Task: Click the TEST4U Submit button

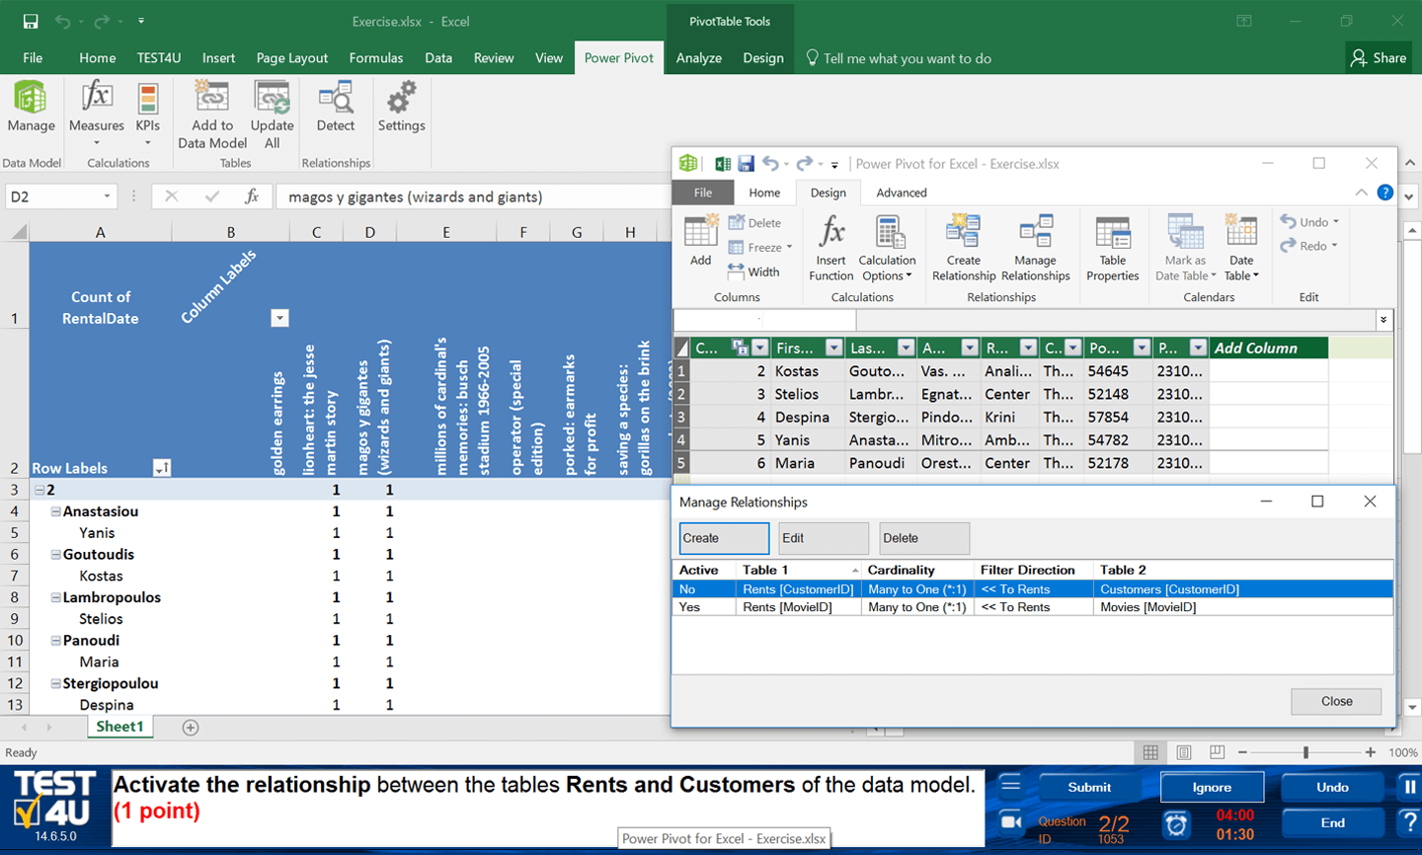Action: [1089, 787]
